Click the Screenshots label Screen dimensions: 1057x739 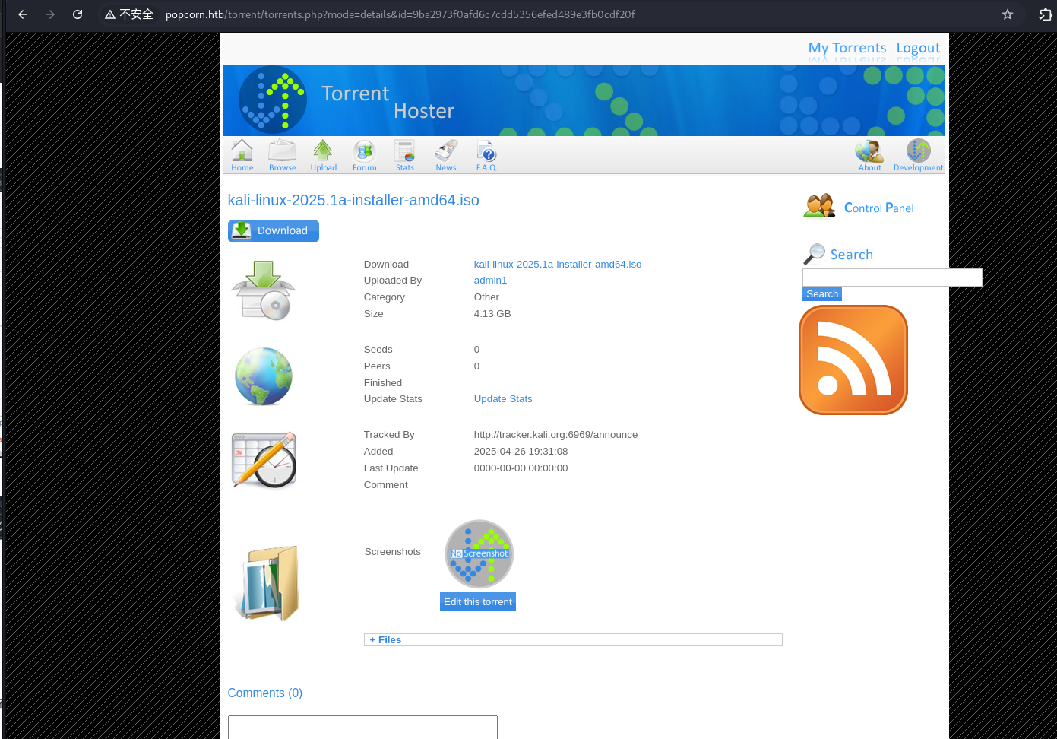[392, 552]
